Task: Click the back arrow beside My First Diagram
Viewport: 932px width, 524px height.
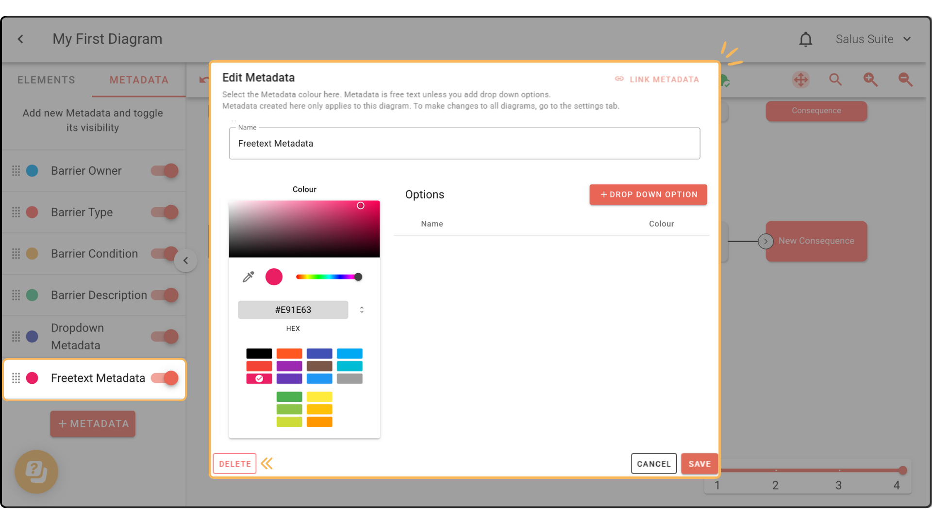Action: [20, 39]
